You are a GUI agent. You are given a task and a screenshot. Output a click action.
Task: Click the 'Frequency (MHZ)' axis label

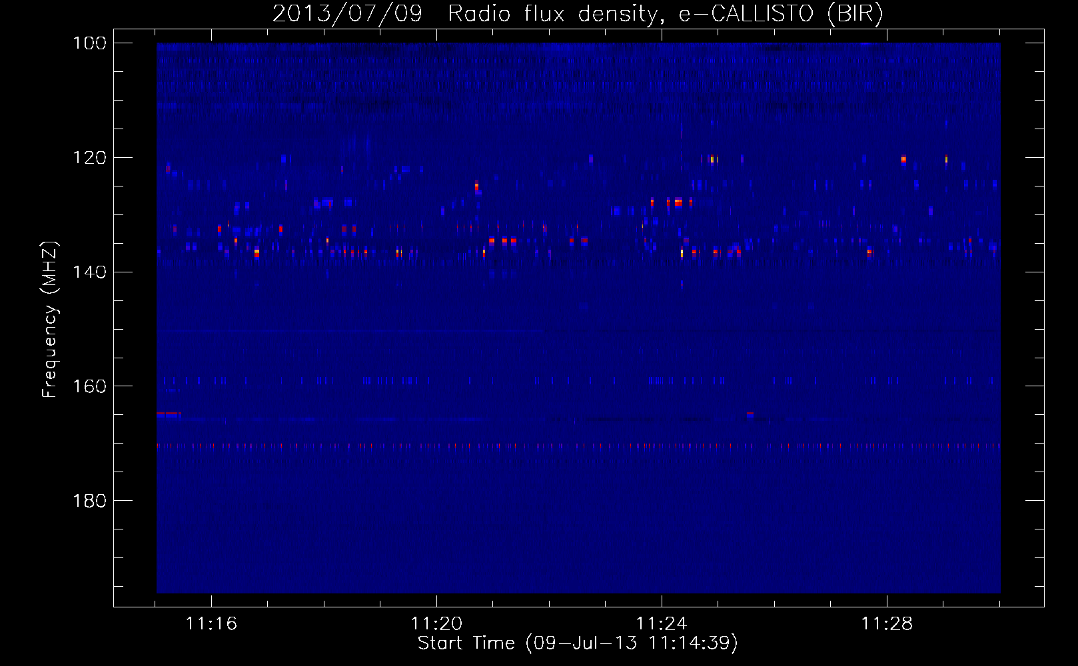pos(50,320)
